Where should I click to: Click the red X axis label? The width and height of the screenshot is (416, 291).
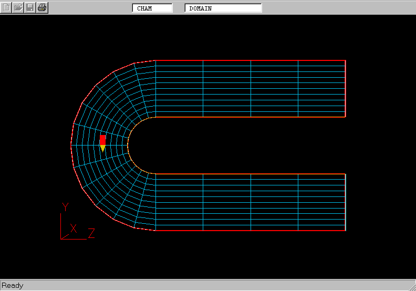coord(74,228)
